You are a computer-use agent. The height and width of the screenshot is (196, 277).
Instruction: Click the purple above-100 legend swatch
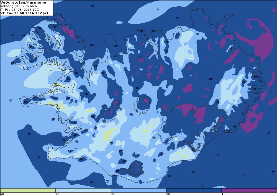249,190
